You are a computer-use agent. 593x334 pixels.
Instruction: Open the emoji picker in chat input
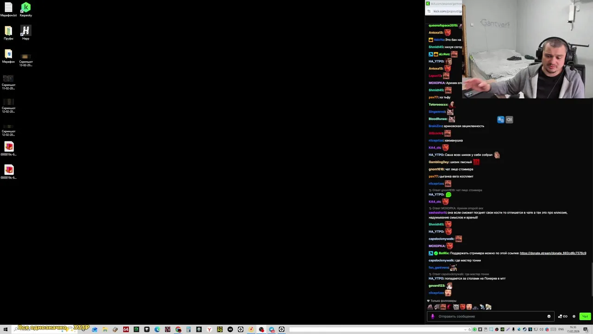(549, 316)
